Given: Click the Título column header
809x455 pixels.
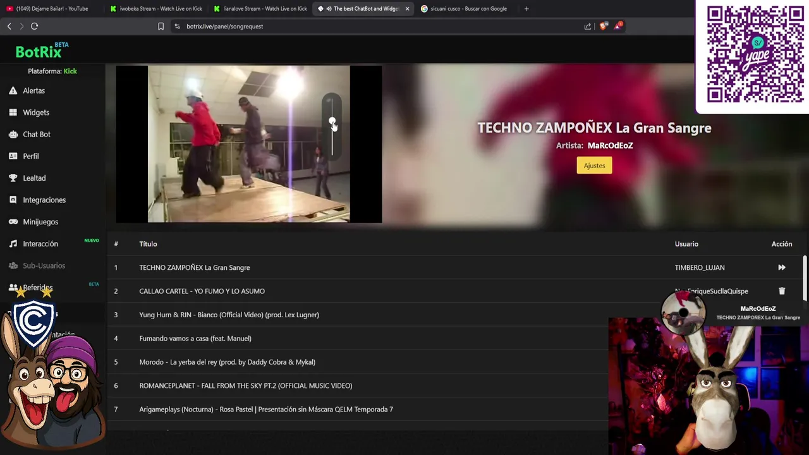Looking at the screenshot, I should tap(148, 244).
